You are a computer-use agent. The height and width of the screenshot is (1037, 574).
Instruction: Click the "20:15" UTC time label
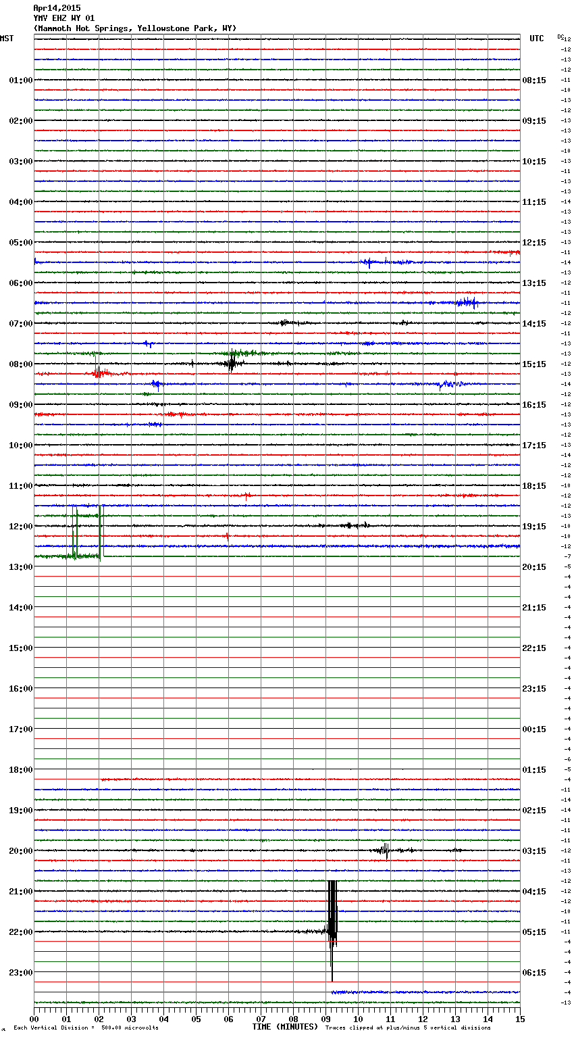(x=534, y=567)
